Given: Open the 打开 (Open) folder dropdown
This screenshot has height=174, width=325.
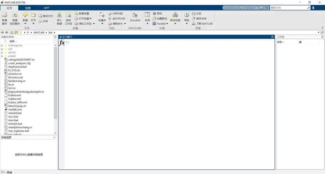Looking at the screenshot, I should click(33, 18).
